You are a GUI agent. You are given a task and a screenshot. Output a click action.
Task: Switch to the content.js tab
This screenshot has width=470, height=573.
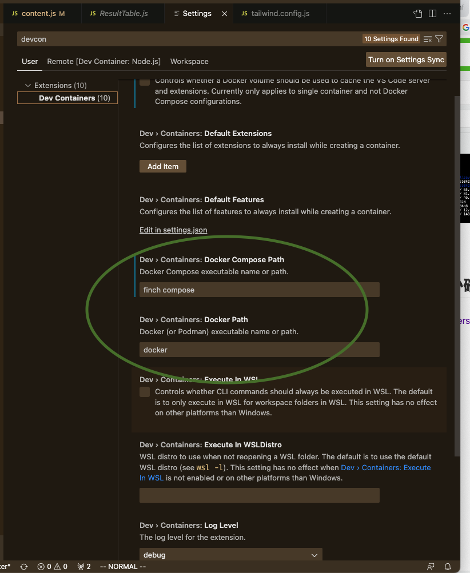point(38,14)
